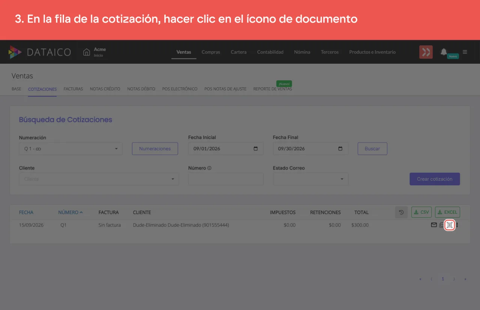
Task: Switch to REPORTE DE VENTAS tab
Action: (273, 89)
